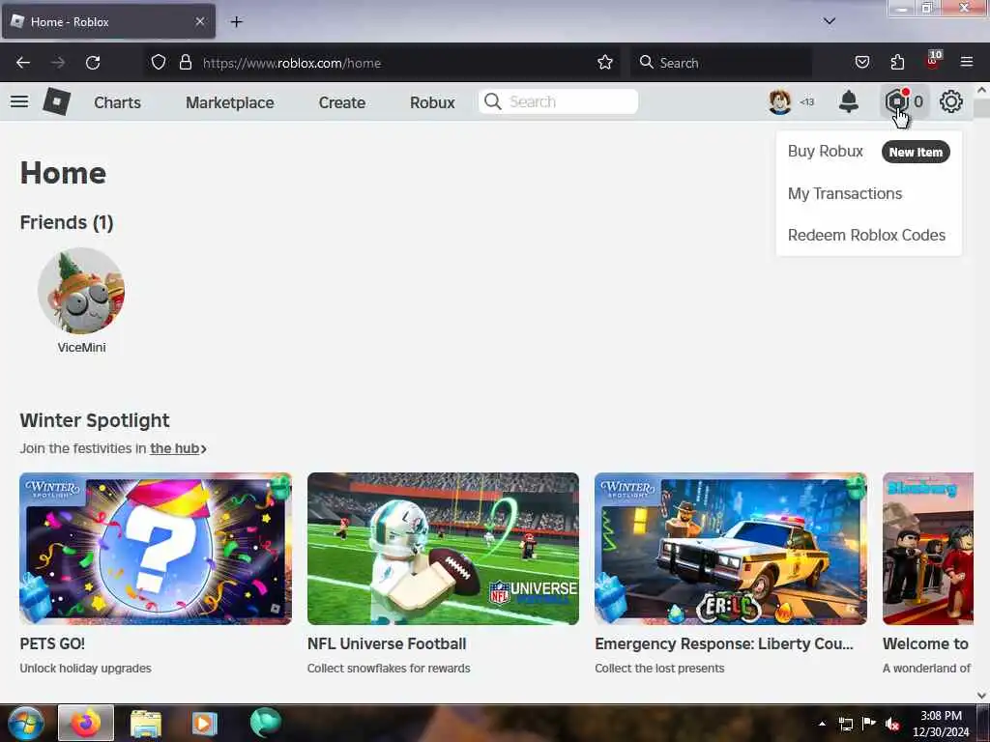
Task: Open Firefox from the taskbar
Action: (86, 723)
